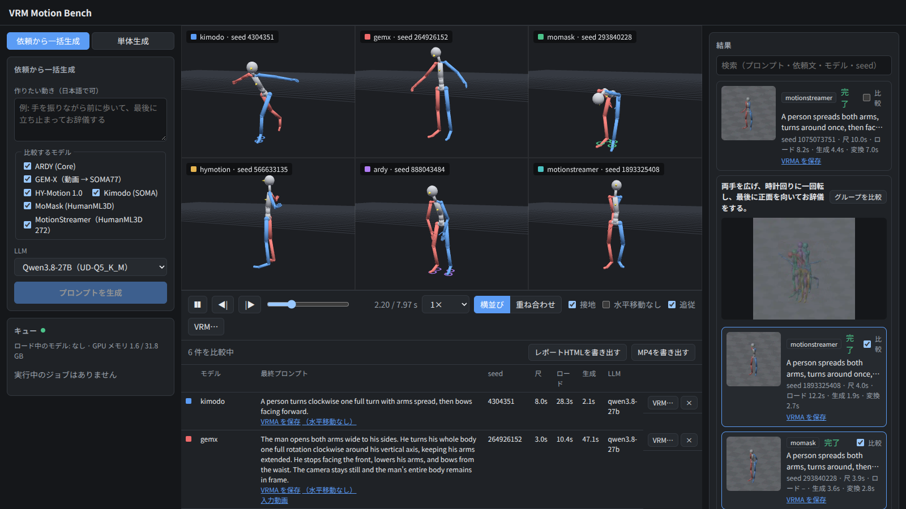The width and height of the screenshot is (906, 509).
Task: Open the 1× playback speed dropdown
Action: tap(447, 305)
